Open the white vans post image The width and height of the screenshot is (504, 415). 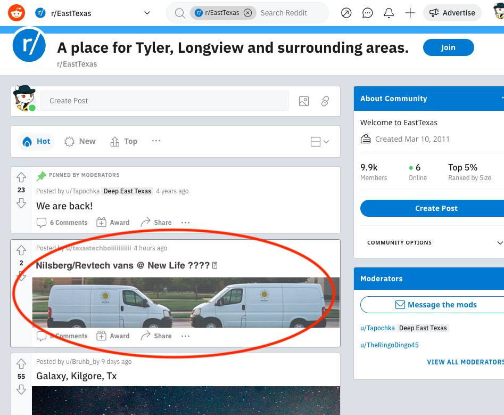(186, 302)
